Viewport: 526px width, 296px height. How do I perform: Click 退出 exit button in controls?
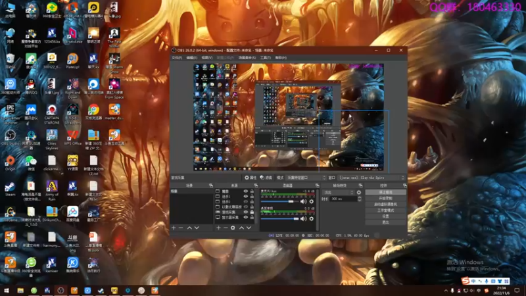click(385, 222)
